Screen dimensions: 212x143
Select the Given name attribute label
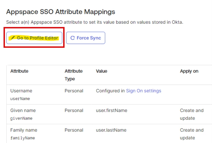[23, 111]
